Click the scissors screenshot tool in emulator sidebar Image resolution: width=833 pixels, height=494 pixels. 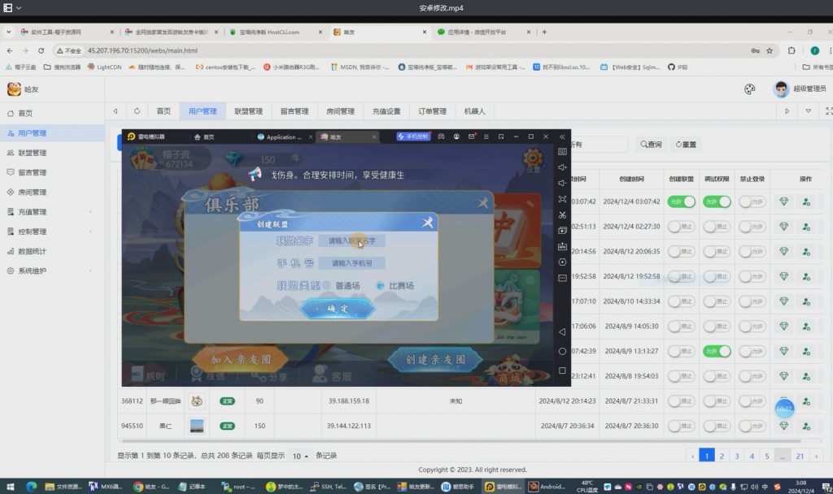pyautogui.click(x=562, y=214)
